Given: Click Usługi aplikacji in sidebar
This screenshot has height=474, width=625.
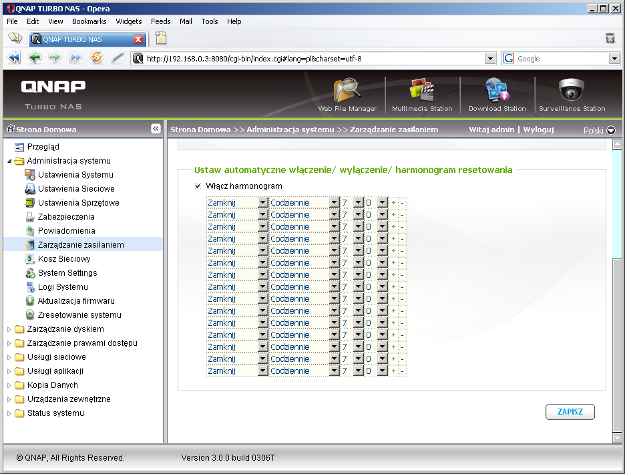Looking at the screenshot, I should click(x=55, y=371).
